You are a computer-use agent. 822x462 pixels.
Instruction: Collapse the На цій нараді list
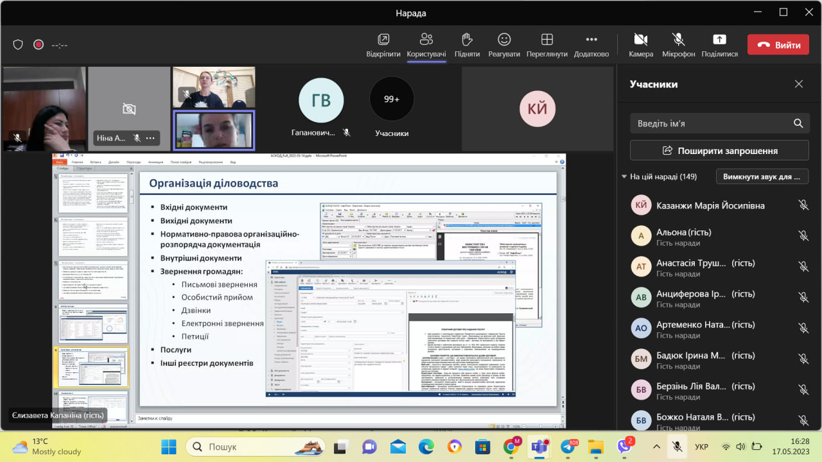624,176
